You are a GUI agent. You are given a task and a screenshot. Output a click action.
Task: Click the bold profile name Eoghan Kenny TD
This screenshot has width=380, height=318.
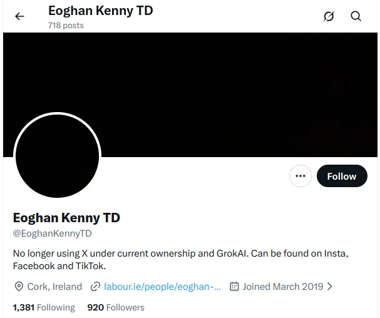(x=66, y=218)
